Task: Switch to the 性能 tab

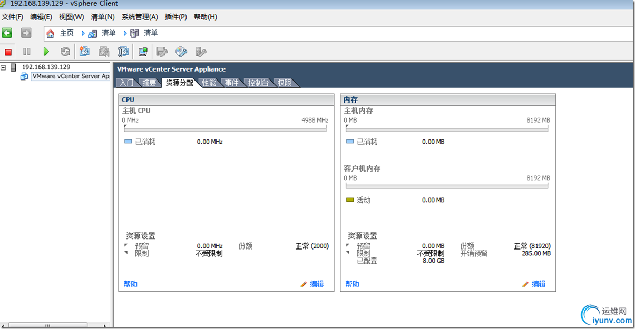Action: coord(209,82)
